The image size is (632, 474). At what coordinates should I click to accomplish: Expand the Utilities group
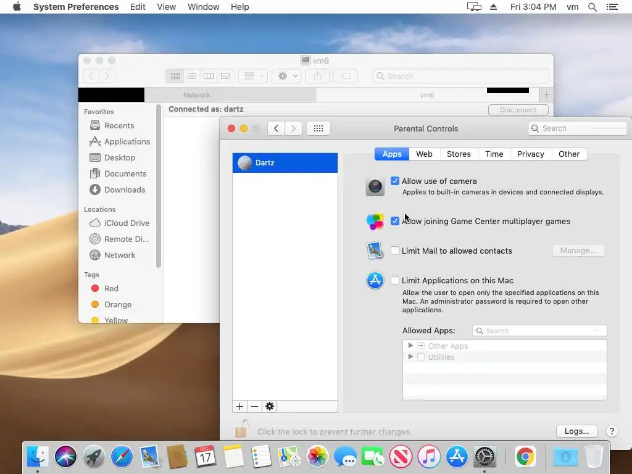click(410, 357)
